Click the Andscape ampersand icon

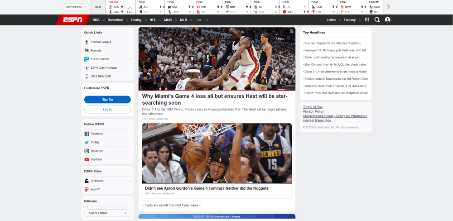pyautogui.click(x=87, y=181)
